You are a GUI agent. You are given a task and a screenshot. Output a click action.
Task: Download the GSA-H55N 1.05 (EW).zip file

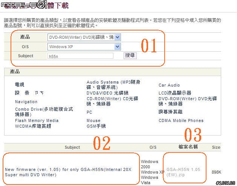pos(183,172)
